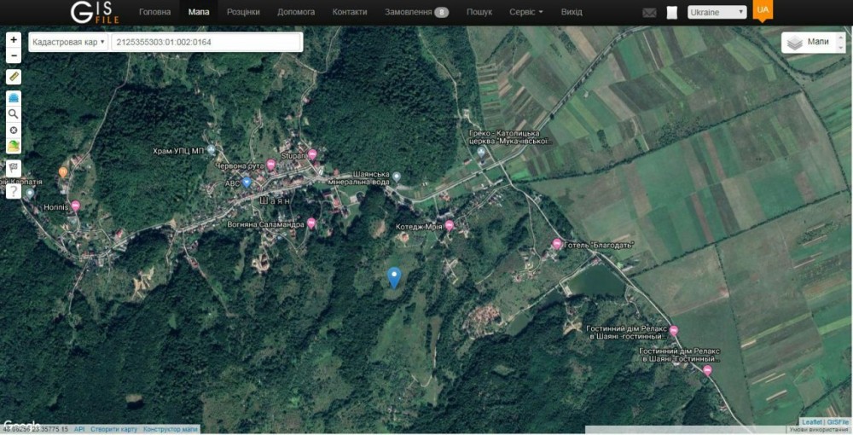Open the Пошук page
This screenshot has height=435, width=853.
tap(479, 12)
